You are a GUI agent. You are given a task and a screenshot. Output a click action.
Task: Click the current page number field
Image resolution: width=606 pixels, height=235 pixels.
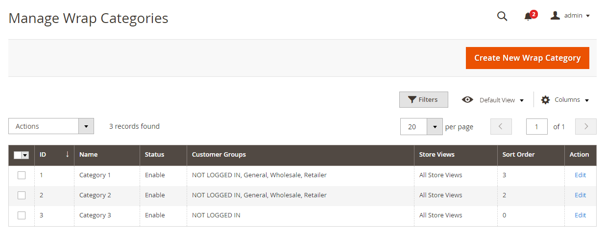[x=536, y=127]
